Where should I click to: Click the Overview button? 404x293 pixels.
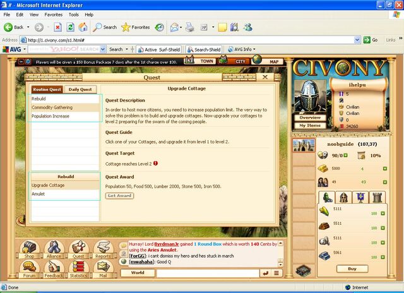click(x=310, y=117)
